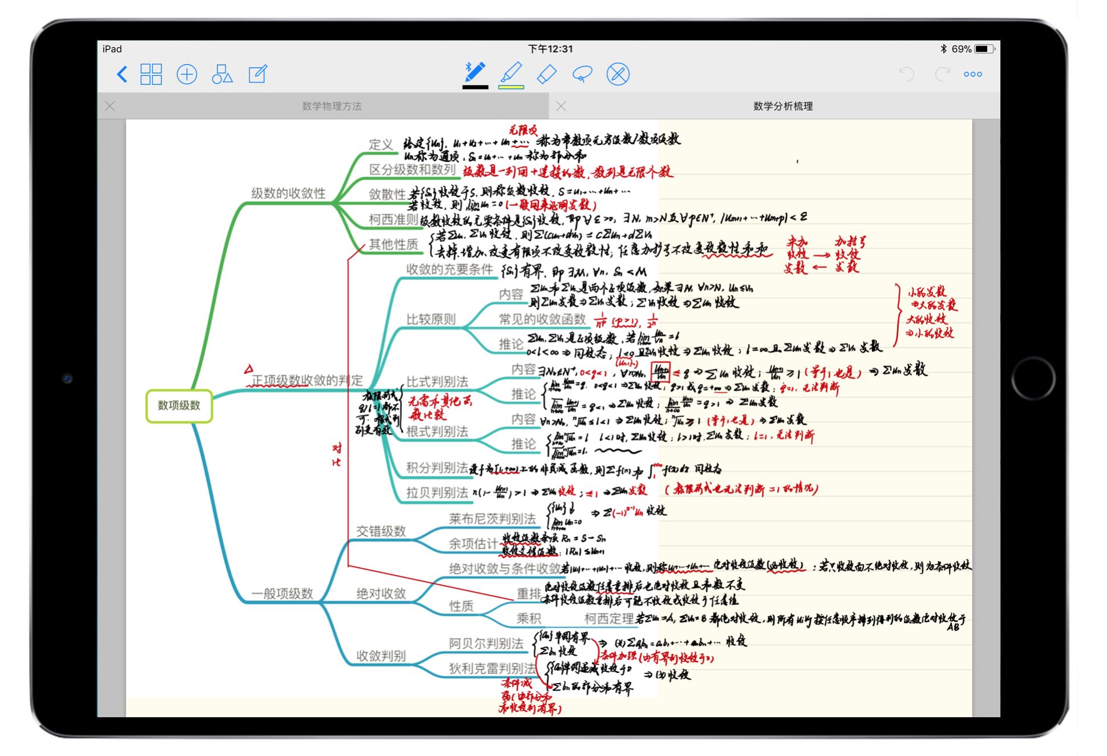Tap the yellow color underline beneath highlighter
Viewport: 1107px width, 756px height.
tap(511, 87)
